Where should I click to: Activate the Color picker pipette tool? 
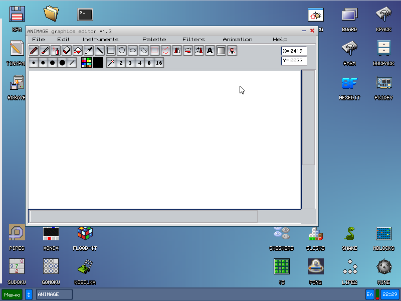[89, 50]
